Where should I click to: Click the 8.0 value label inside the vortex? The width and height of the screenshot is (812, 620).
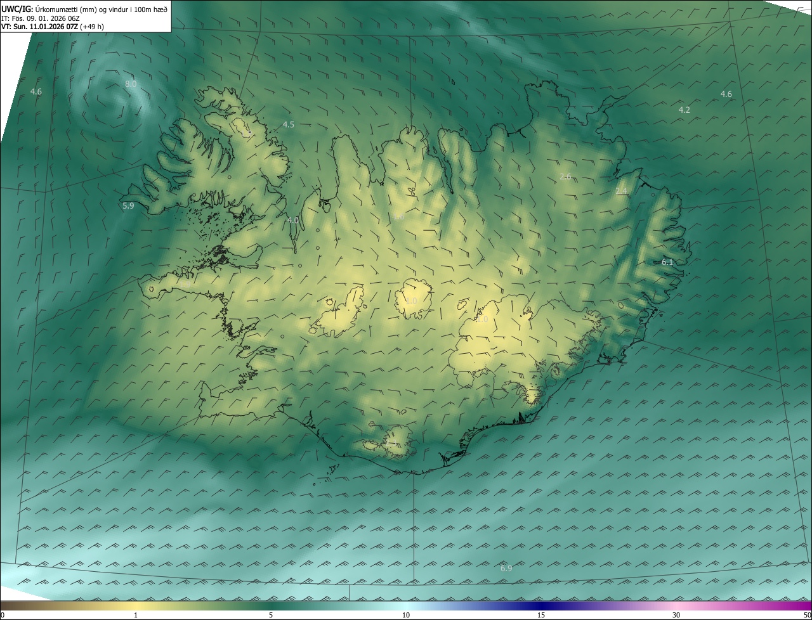pyautogui.click(x=131, y=84)
